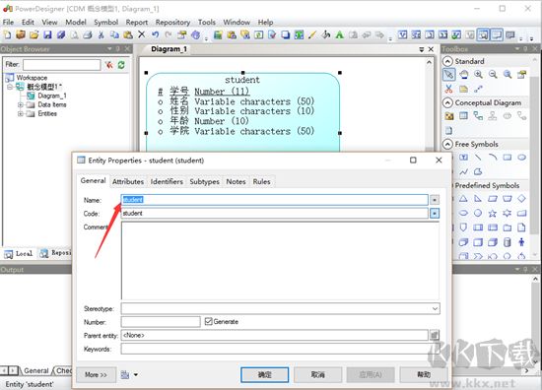This screenshot has width=542, height=390.
Task: Select the triangle predefined symbol
Action: 463,199
